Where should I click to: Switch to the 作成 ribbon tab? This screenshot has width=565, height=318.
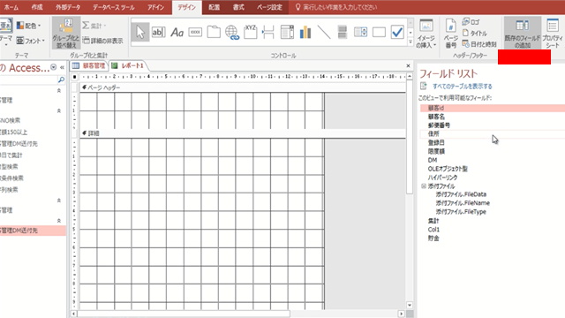tap(37, 7)
